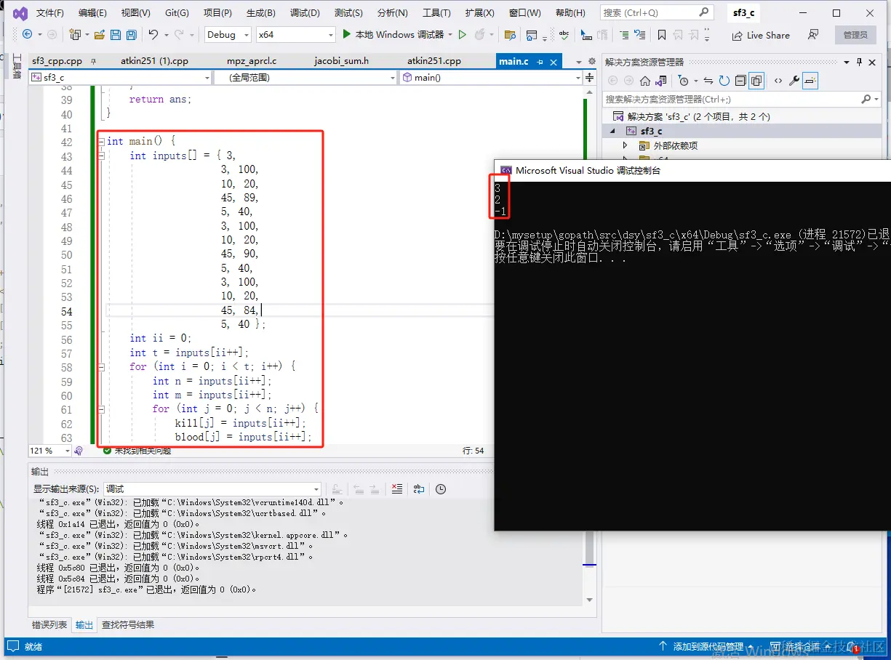Expand the 外部依赖项 tree node

click(625, 145)
